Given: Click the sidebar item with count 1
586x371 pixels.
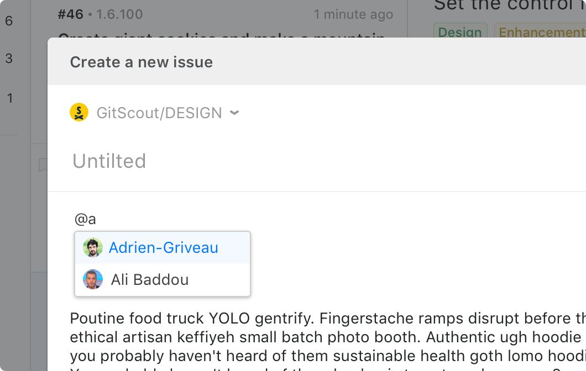Looking at the screenshot, I should click(9, 98).
